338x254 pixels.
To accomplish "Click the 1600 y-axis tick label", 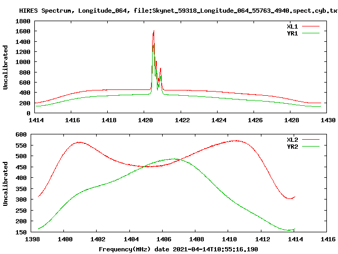I will point(23,32).
